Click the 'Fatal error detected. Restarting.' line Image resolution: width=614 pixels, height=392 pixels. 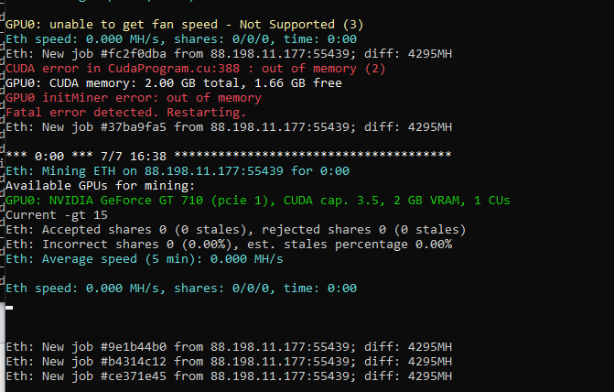125,113
